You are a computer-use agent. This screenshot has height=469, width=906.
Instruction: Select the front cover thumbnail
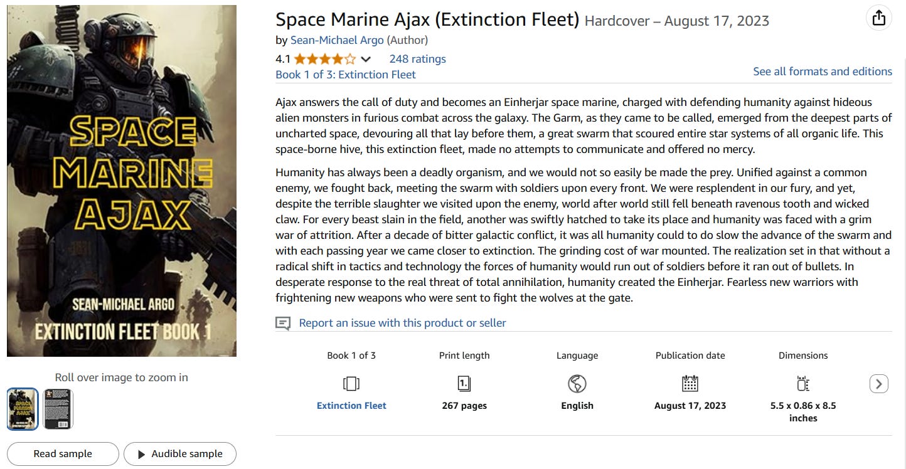23,409
